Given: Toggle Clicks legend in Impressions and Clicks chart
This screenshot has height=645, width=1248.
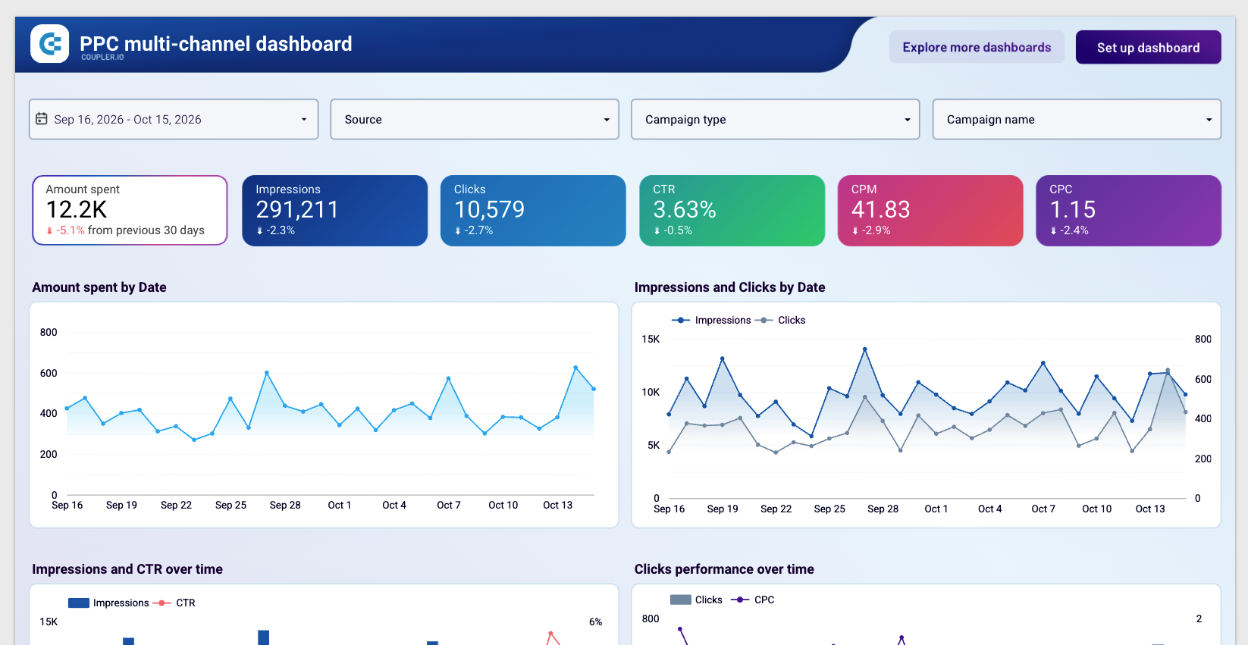Looking at the screenshot, I should pyautogui.click(x=780, y=321).
